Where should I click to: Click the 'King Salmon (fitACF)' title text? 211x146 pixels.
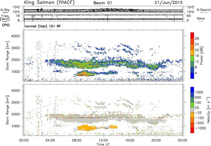(49, 3)
